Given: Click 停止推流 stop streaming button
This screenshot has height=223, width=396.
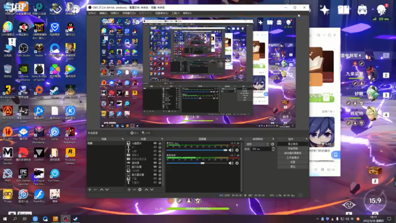Looking at the screenshot, I should tap(293, 144).
